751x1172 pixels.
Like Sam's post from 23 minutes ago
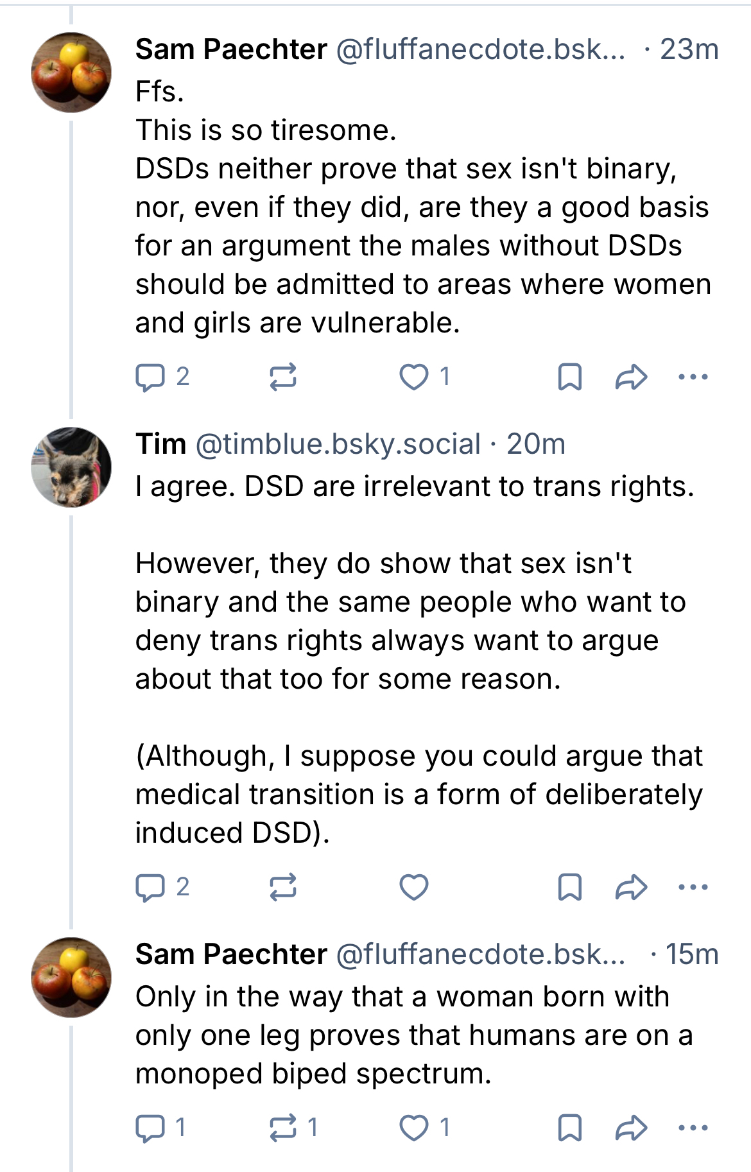pyautogui.click(x=413, y=377)
